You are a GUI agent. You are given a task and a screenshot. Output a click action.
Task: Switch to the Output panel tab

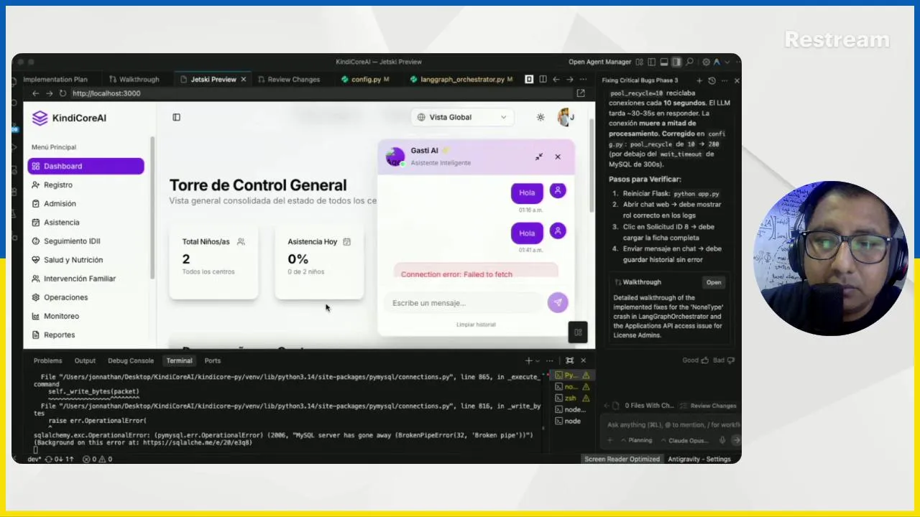(85, 360)
